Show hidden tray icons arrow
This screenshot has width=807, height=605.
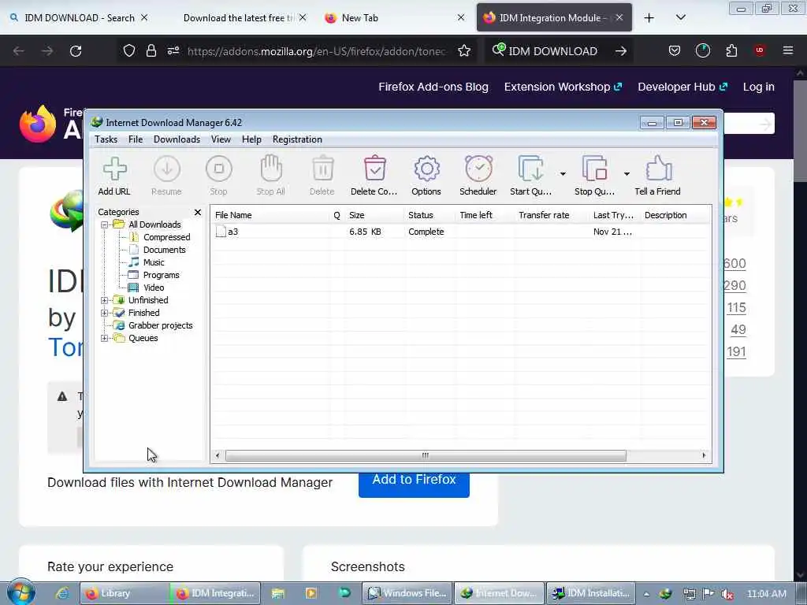(646, 594)
